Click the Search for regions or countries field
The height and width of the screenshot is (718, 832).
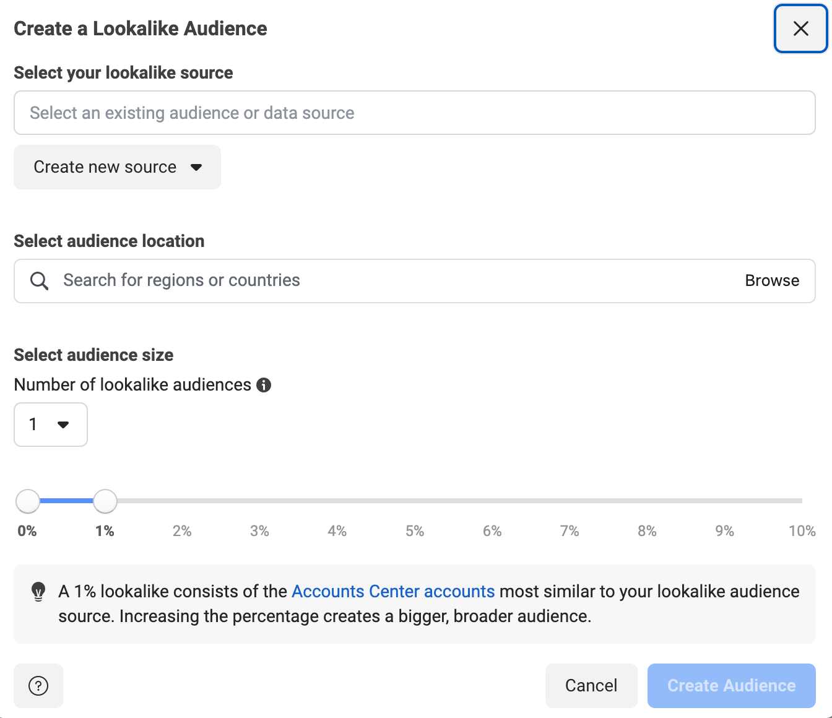[396, 281]
